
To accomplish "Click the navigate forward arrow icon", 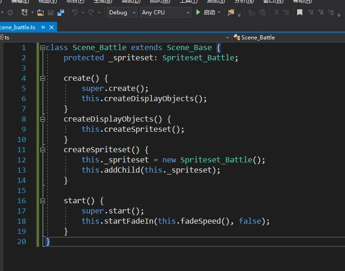I will click(x=10, y=13).
